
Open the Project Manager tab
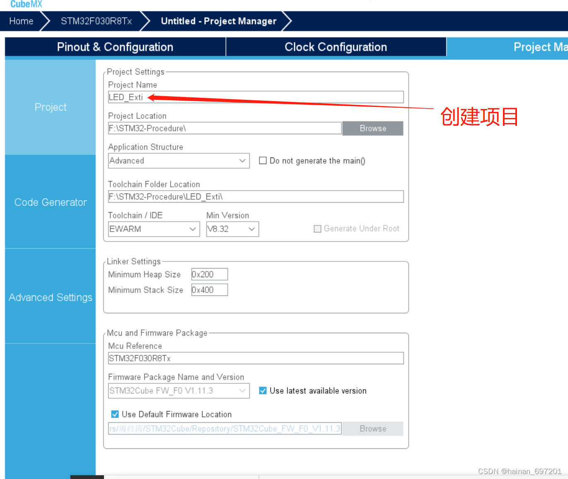pyautogui.click(x=508, y=47)
